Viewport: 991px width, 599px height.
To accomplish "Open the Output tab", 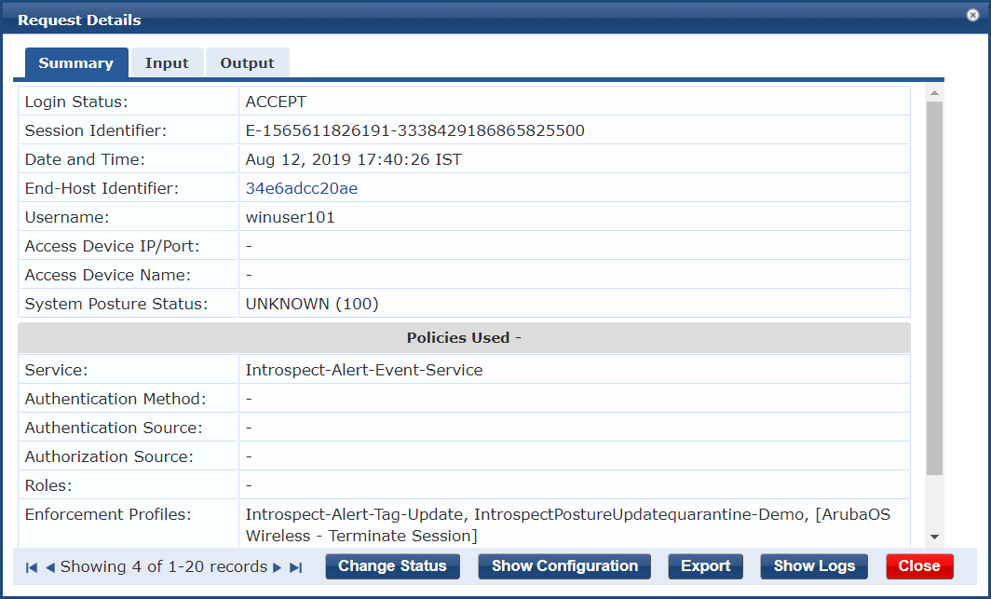I will [247, 62].
